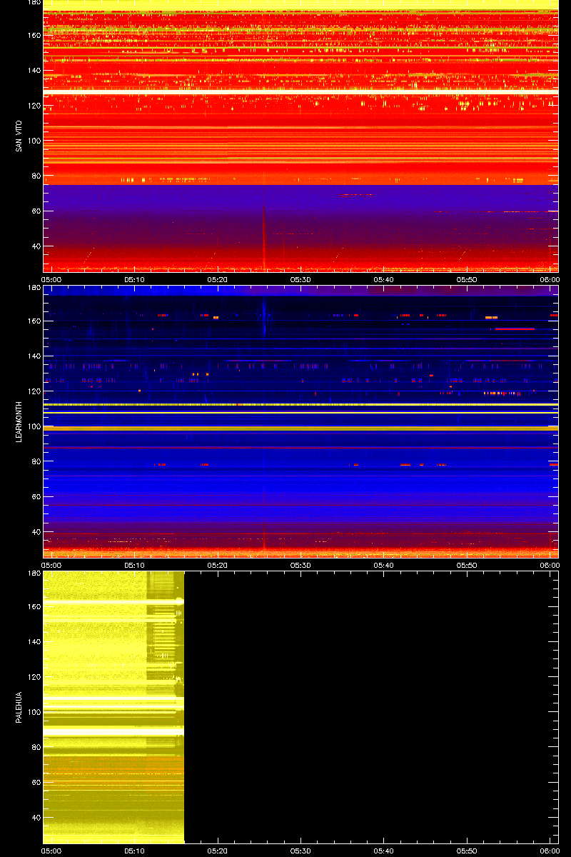Image resolution: width=571 pixels, height=857 pixels.
Task: Pick the 140 frequency label on Palehua axis
Action: point(33,642)
